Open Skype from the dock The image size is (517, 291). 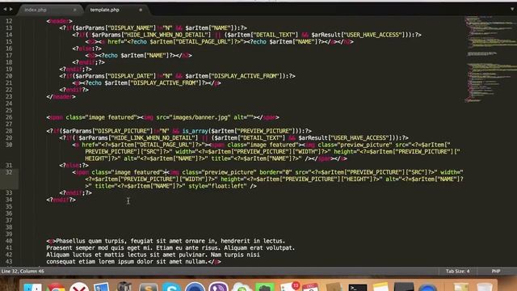pyautogui.click(x=171, y=287)
